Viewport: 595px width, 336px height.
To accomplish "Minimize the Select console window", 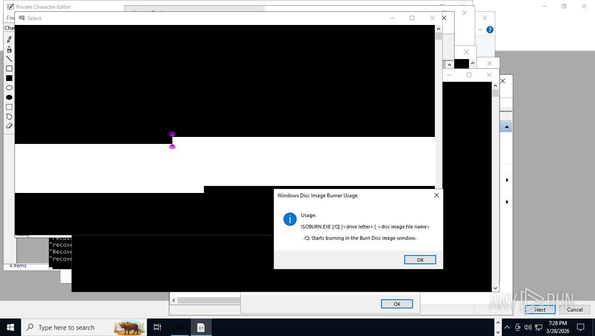I will tap(392, 18).
